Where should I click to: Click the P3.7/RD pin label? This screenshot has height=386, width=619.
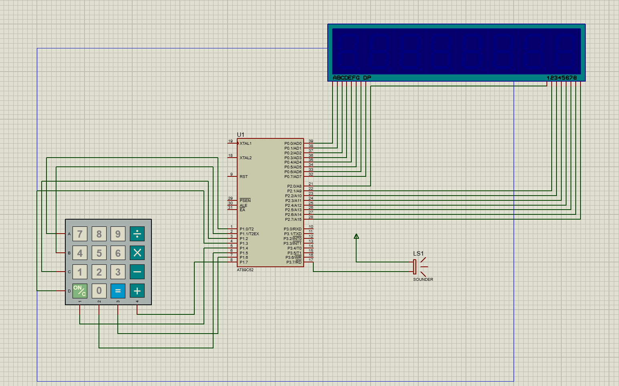pos(294,262)
